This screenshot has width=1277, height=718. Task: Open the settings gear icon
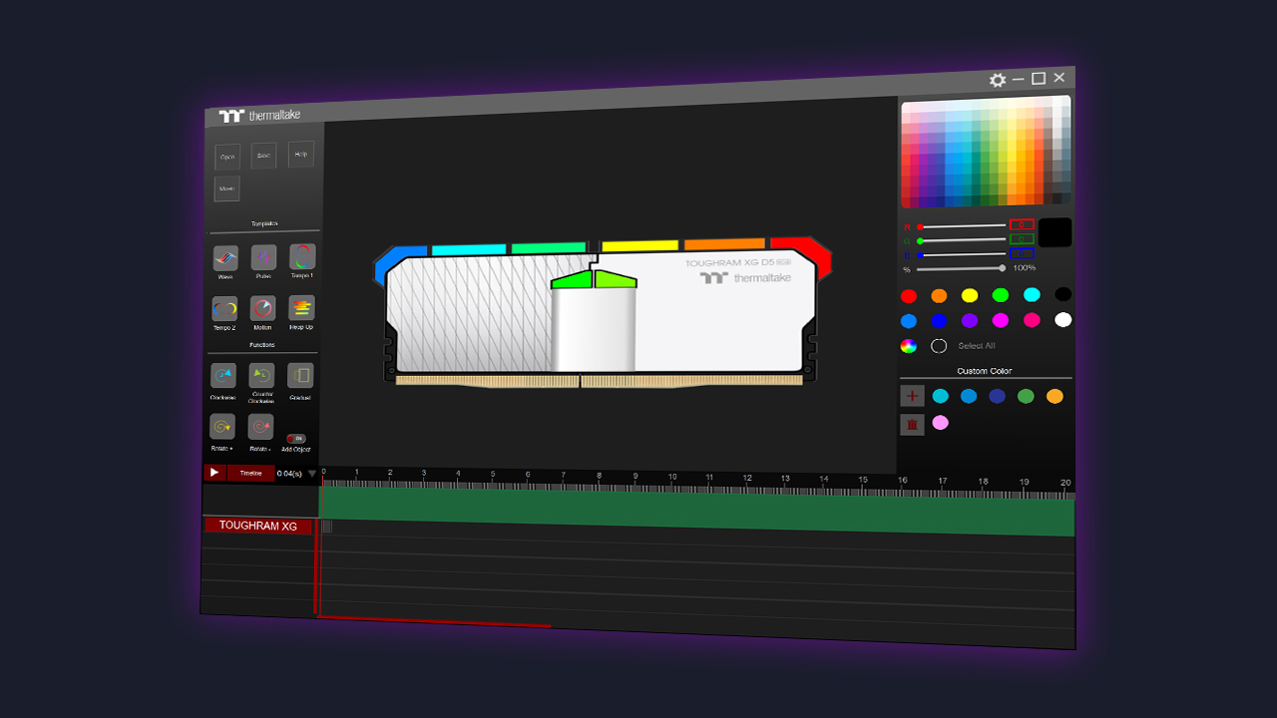point(998,80)
